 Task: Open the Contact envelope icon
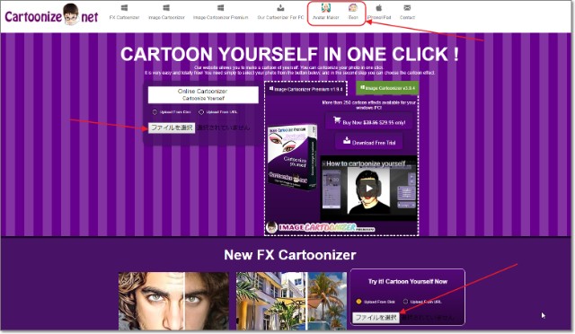[x=407, y=7]
